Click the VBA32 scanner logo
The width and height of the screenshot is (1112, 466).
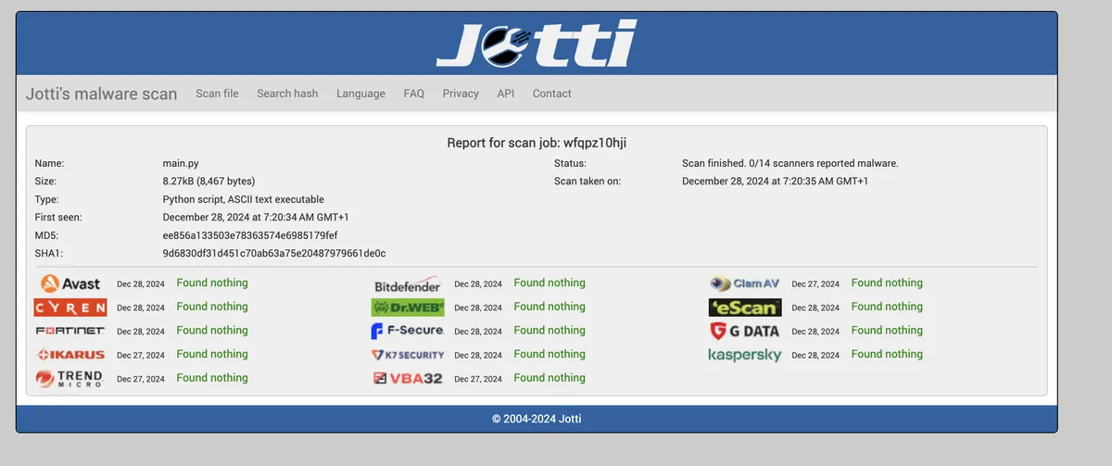408,378
